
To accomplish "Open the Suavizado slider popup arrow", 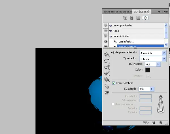I will pyautogui.click(x=152, y=89).
